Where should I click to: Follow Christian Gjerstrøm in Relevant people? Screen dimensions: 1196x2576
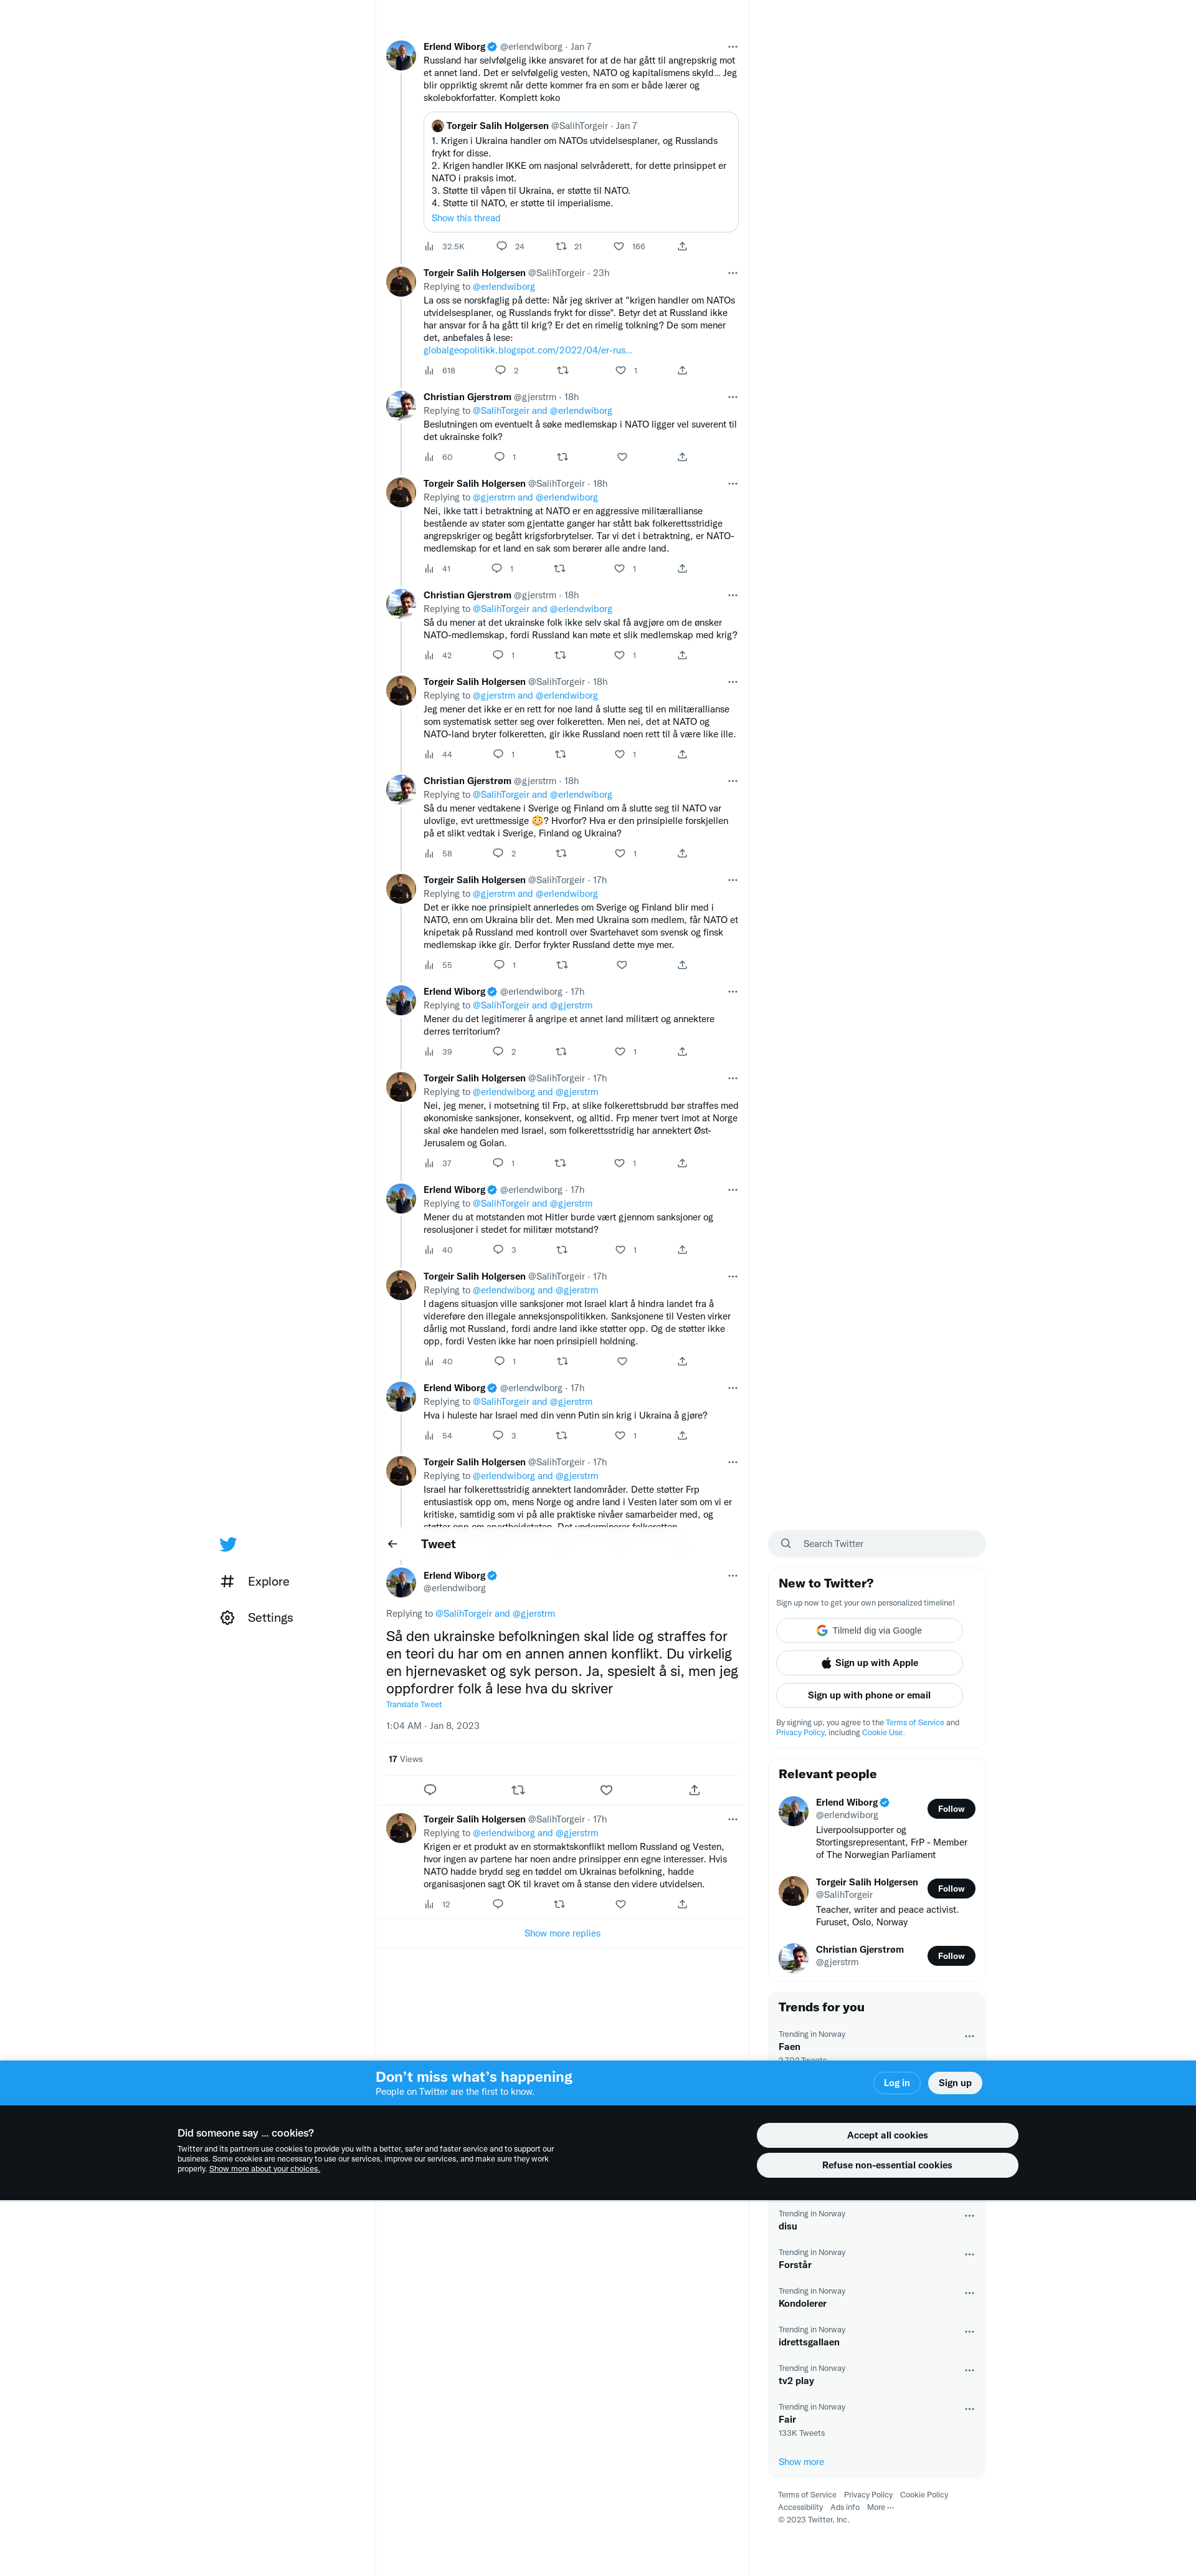click(951, 1955)
